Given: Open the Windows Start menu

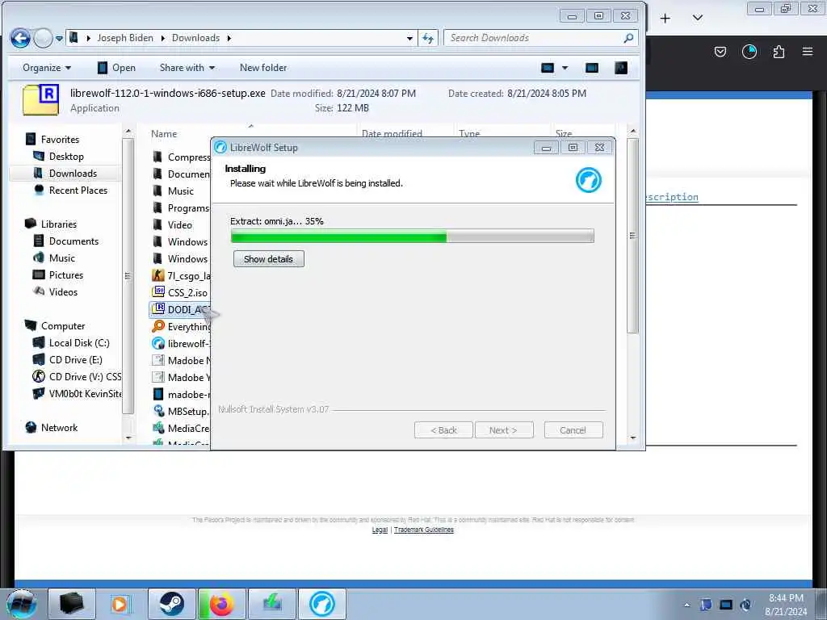Looking at the screenshot, I should (21, 604).
